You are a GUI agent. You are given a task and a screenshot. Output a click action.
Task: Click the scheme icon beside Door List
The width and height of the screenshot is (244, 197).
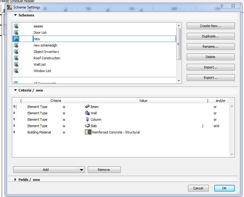pyautogui.click(x=16, y=32)
